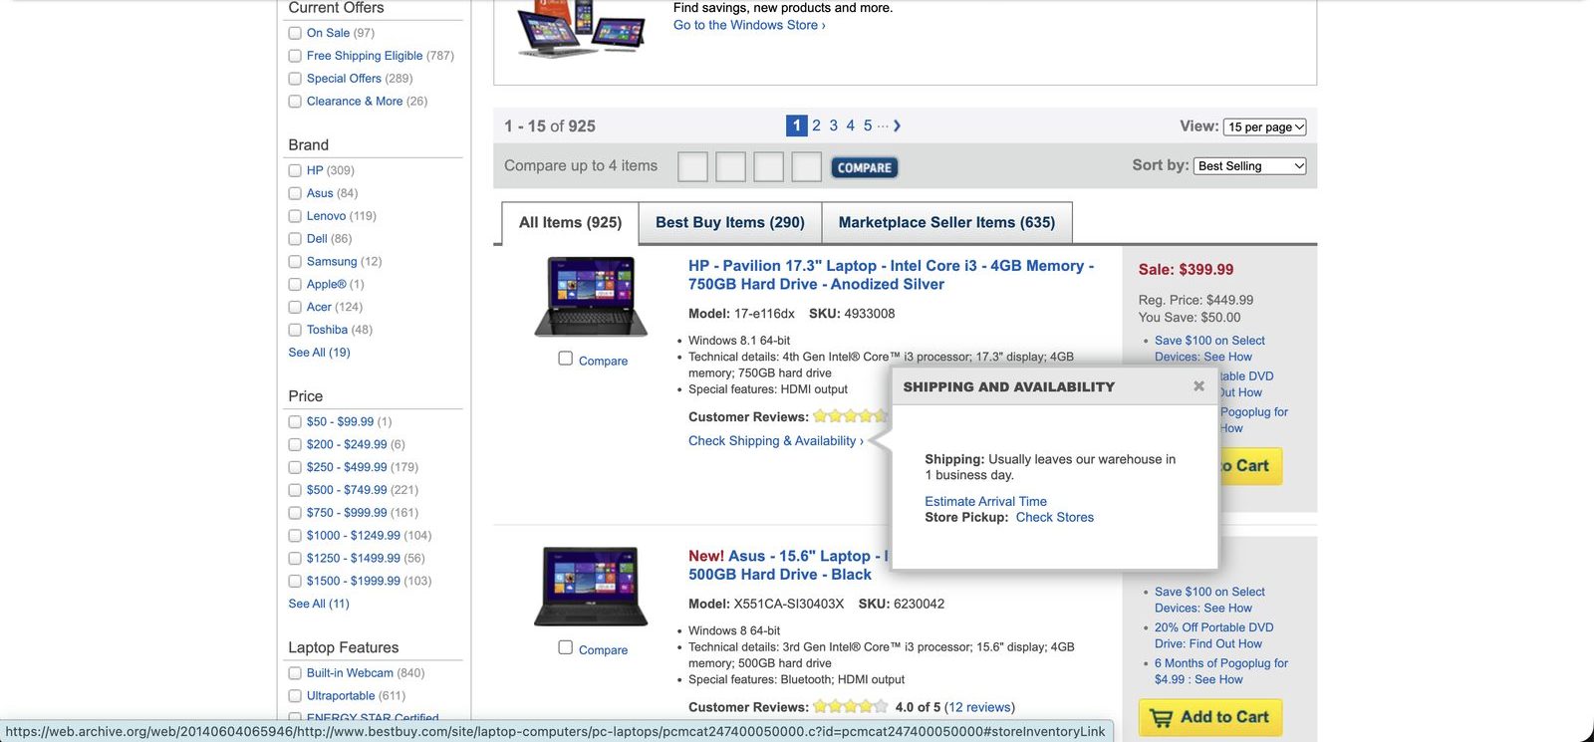Check the Clearance & More filter
This screenshot has width=1594, height=742.
295,102
